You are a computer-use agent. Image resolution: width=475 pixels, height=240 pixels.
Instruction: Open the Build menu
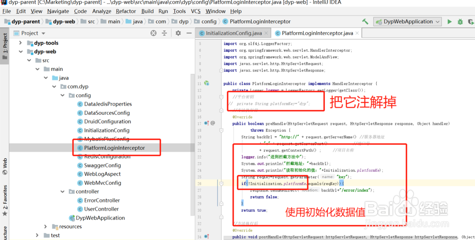147,11
